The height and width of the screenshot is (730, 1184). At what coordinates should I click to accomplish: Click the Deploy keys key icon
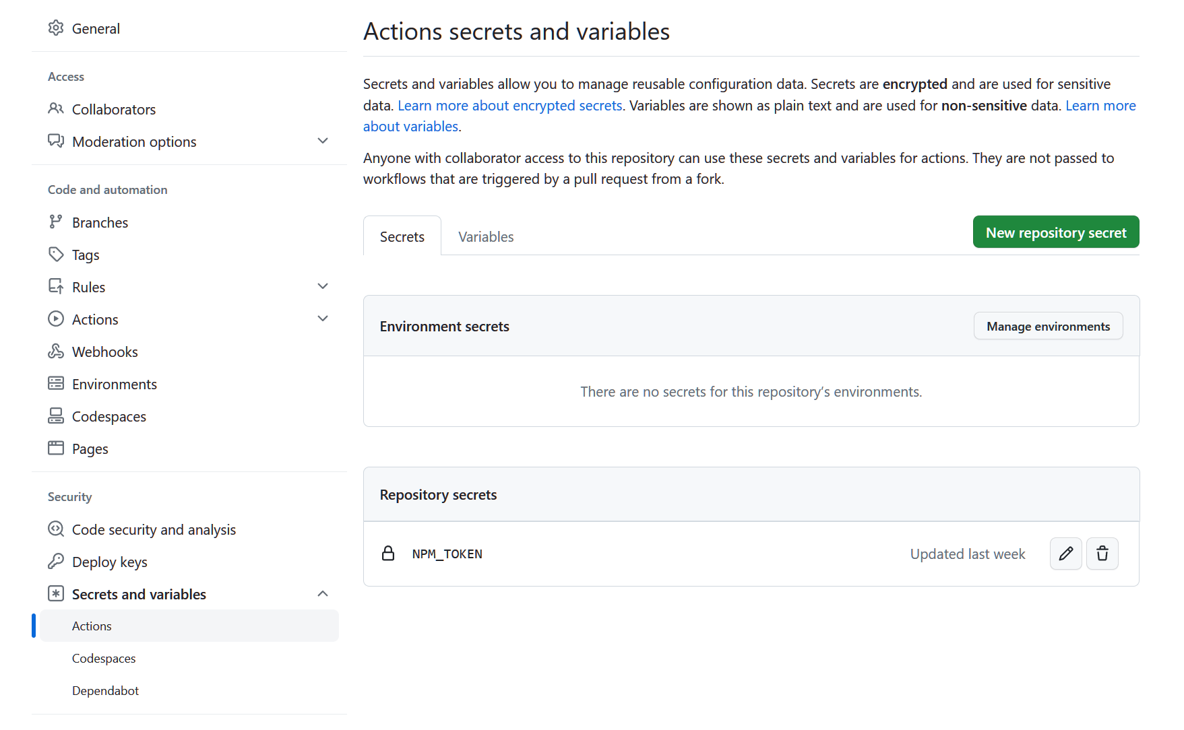[56, 562]
